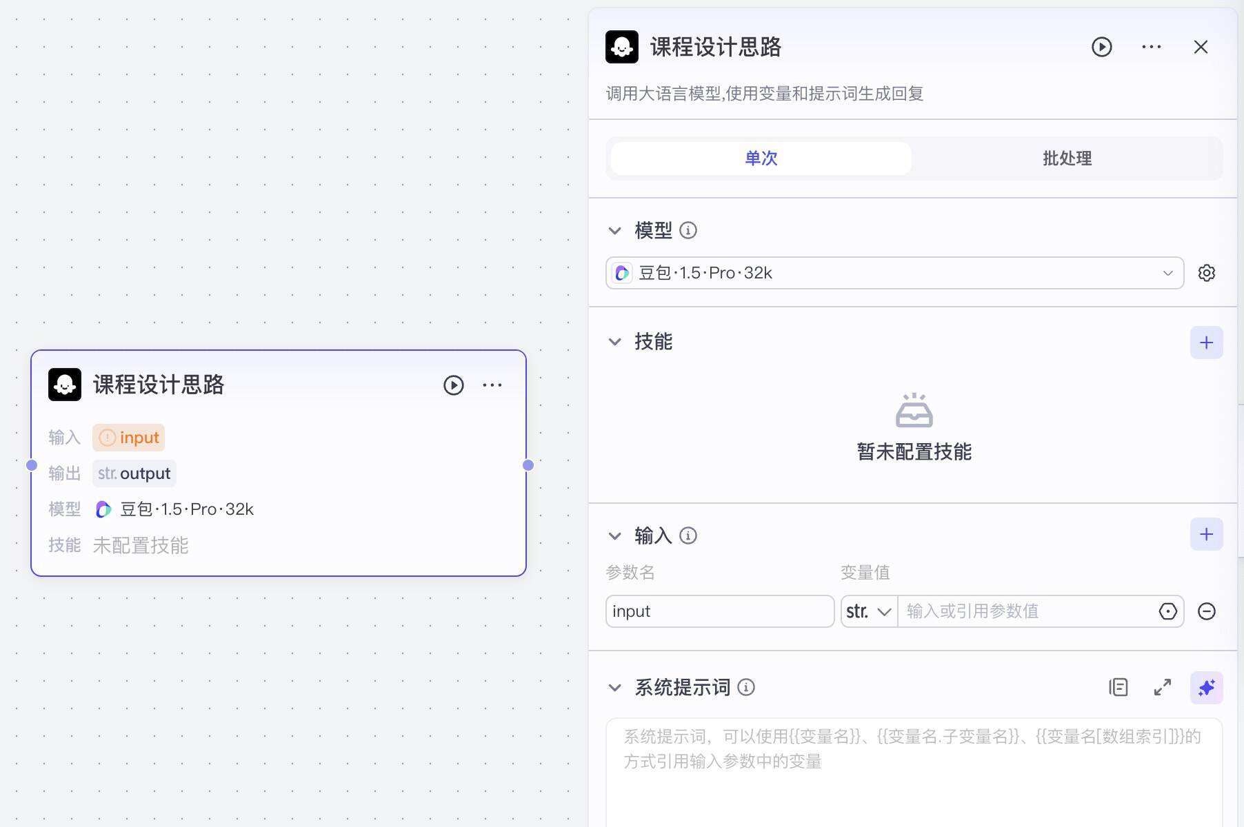
Task: View the info tooltip next to 系统提示词
Action: (x=746, y=687)
